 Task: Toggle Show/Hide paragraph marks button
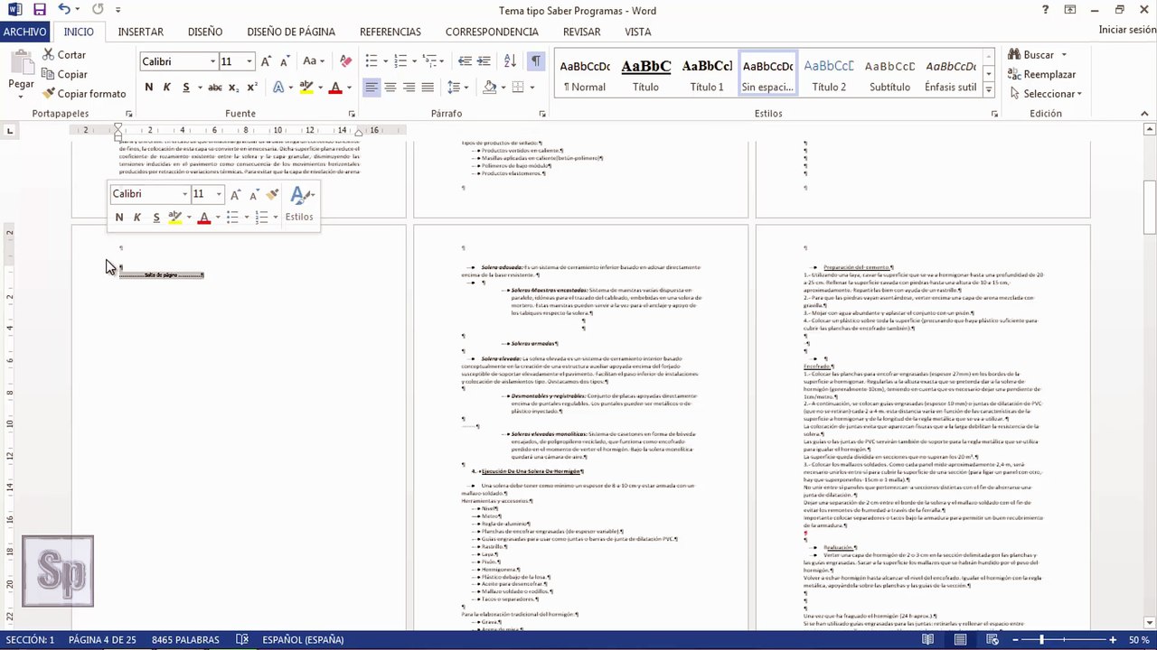point(536,61)
